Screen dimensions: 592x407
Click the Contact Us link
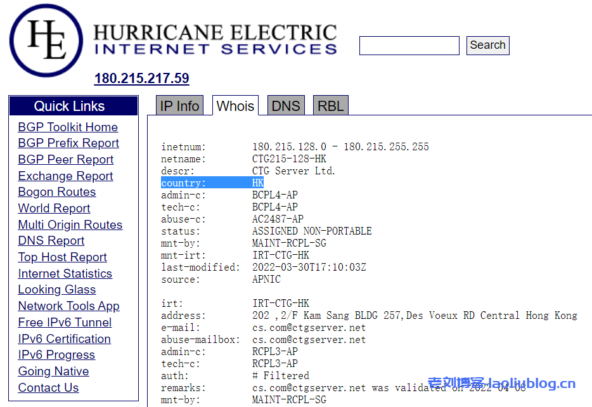[48, 388]
